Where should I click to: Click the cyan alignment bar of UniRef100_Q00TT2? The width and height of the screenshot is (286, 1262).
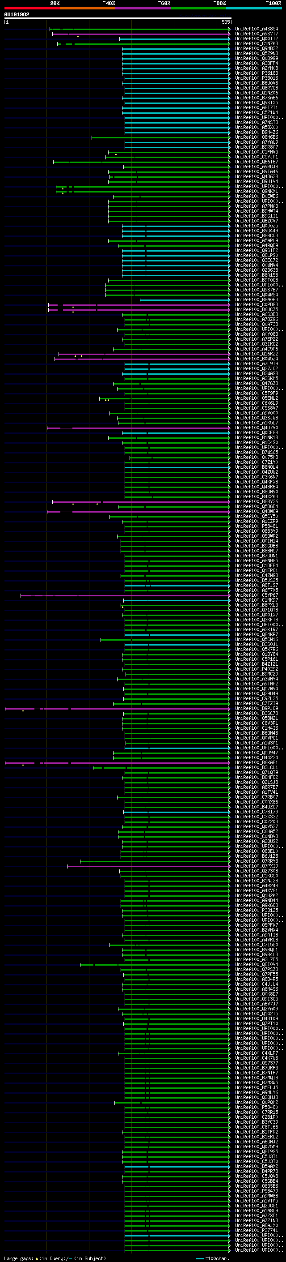(x=175, y=39)
